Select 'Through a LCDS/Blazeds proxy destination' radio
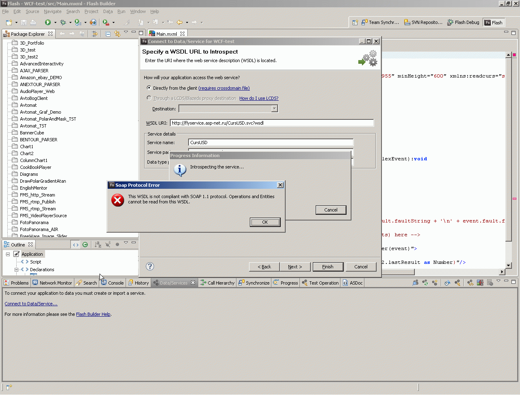The width and height of the screenshot is (520, 395). pos(149,98)
